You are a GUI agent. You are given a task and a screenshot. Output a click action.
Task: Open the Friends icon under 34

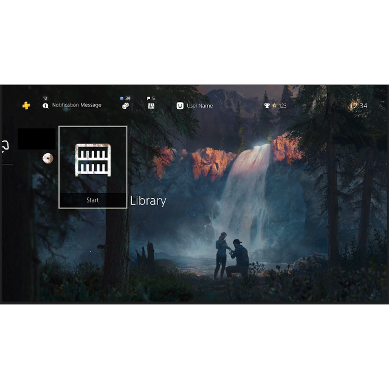click(x=126, y=106)
